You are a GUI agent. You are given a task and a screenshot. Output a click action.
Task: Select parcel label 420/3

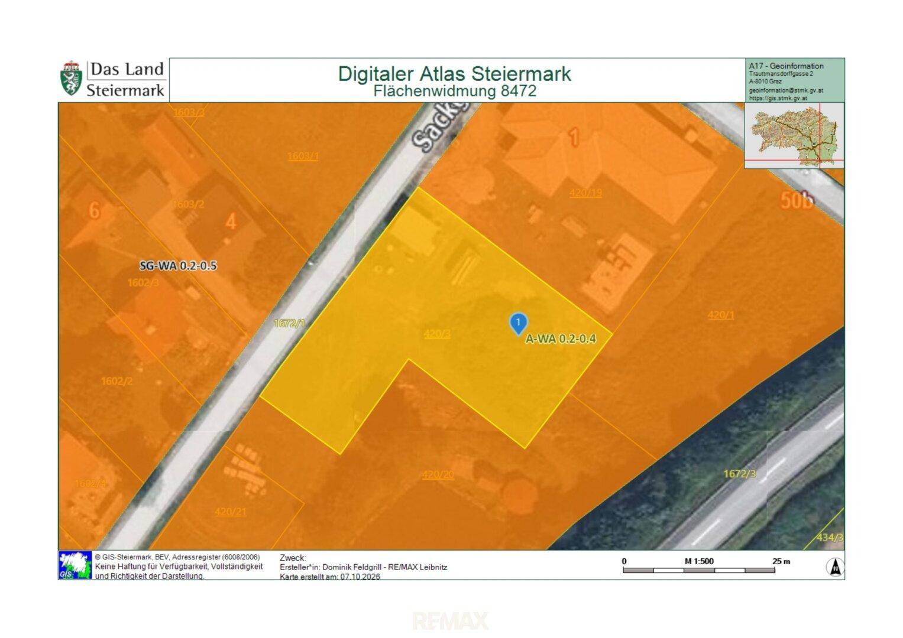pyautogui.click(x=437, y=334)
